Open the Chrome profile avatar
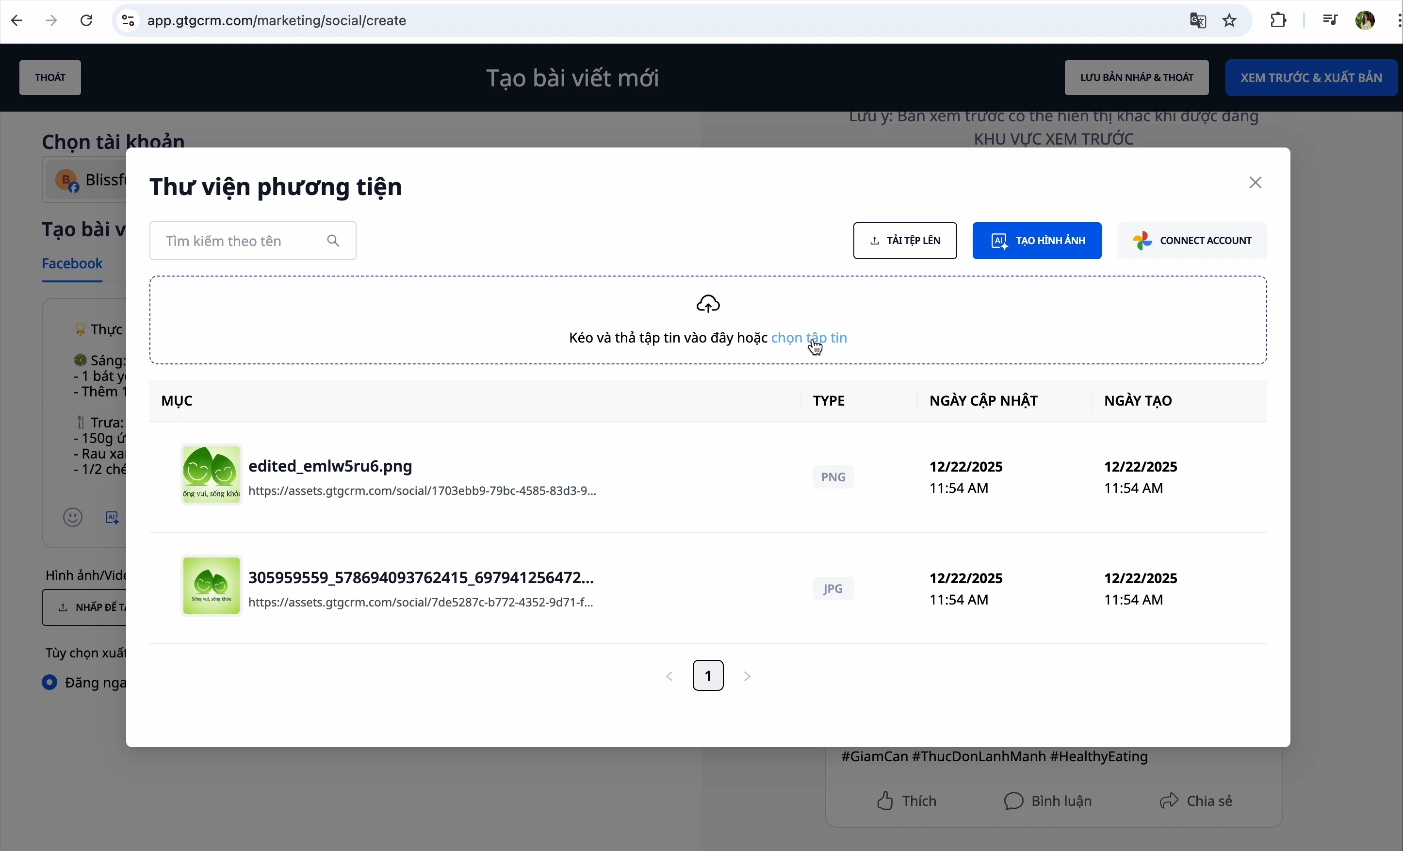The width and height of the screenshot is (1403, 851). pos(1365,21)
